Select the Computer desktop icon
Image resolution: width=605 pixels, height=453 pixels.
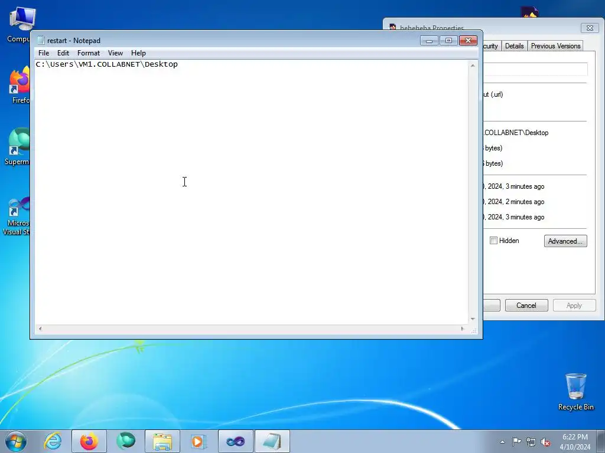coord(18,25)
